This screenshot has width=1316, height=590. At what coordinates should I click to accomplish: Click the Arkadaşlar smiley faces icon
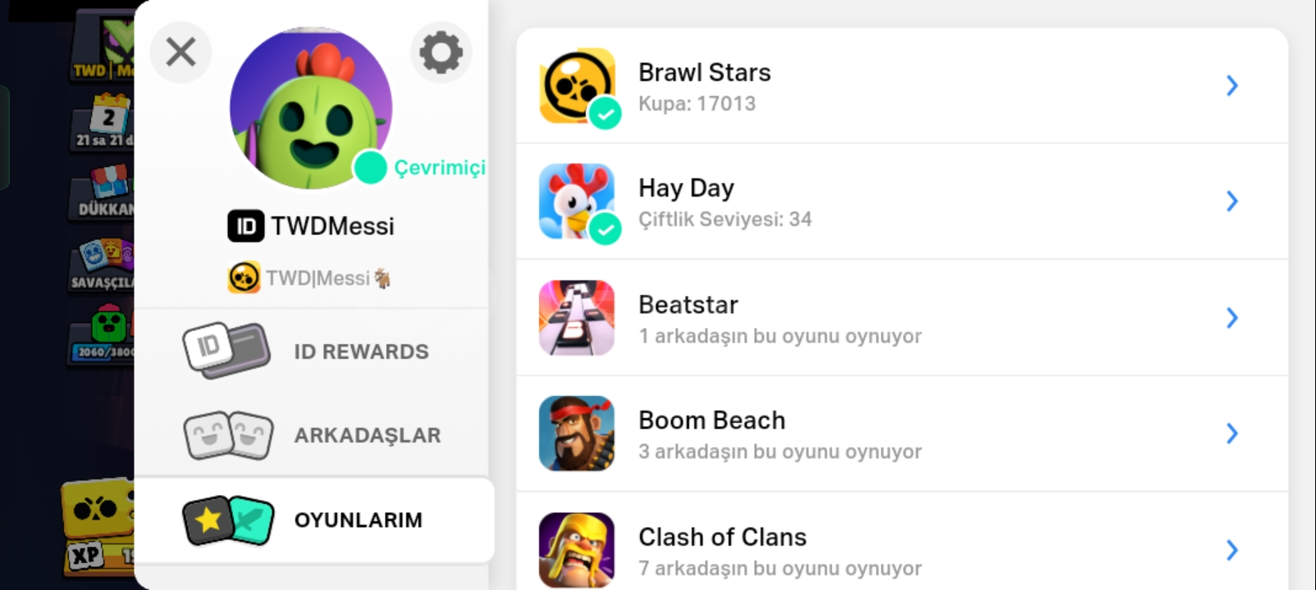(x=228, y=435)
